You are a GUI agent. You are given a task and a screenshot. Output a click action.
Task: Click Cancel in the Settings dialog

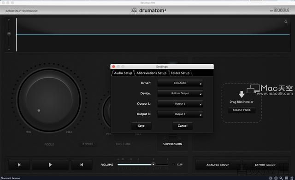coord(183,126)
